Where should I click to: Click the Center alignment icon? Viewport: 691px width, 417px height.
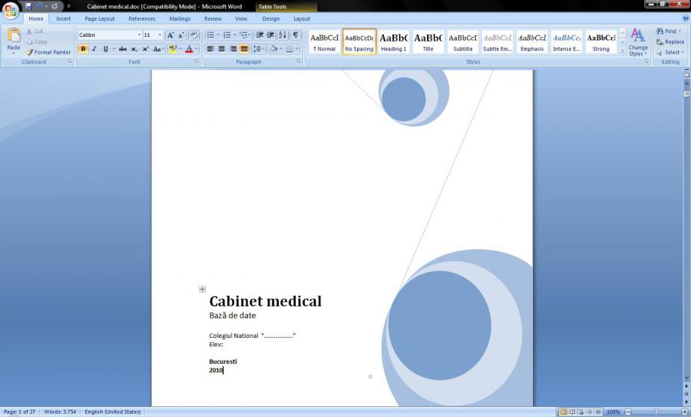point(221,49)
